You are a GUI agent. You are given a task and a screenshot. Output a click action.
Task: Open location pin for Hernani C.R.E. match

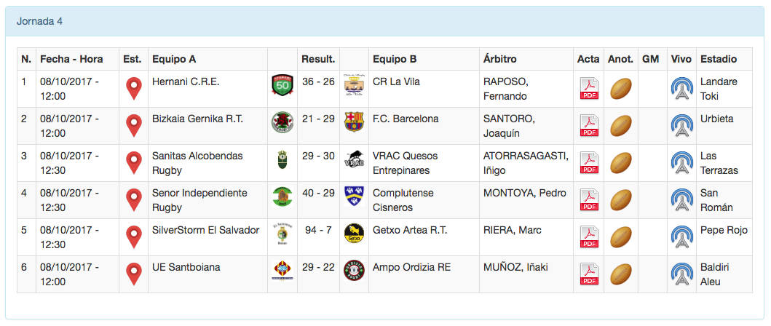[133, 89]
